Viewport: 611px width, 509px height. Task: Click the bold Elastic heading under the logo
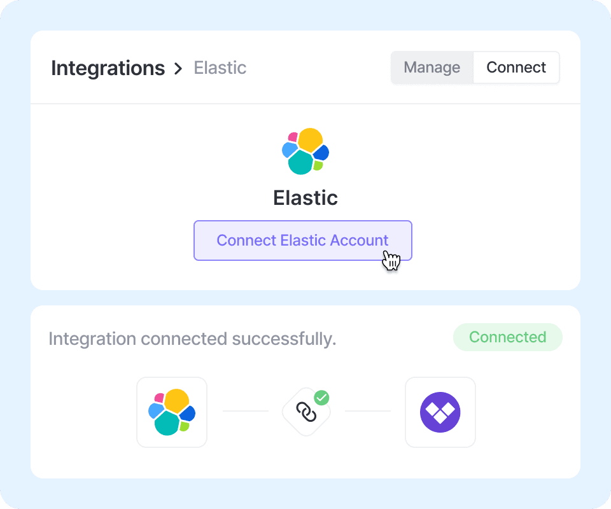pos(305,198)
